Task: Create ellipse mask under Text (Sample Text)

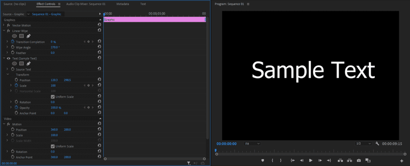Action: click(x=14, y=64)
